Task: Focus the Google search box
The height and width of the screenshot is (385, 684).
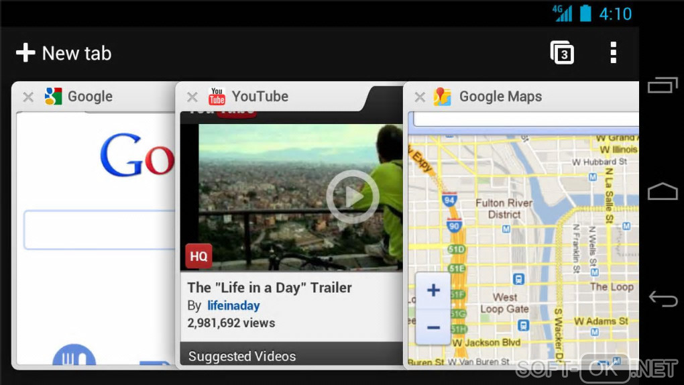Action: [x=100, y=230]
